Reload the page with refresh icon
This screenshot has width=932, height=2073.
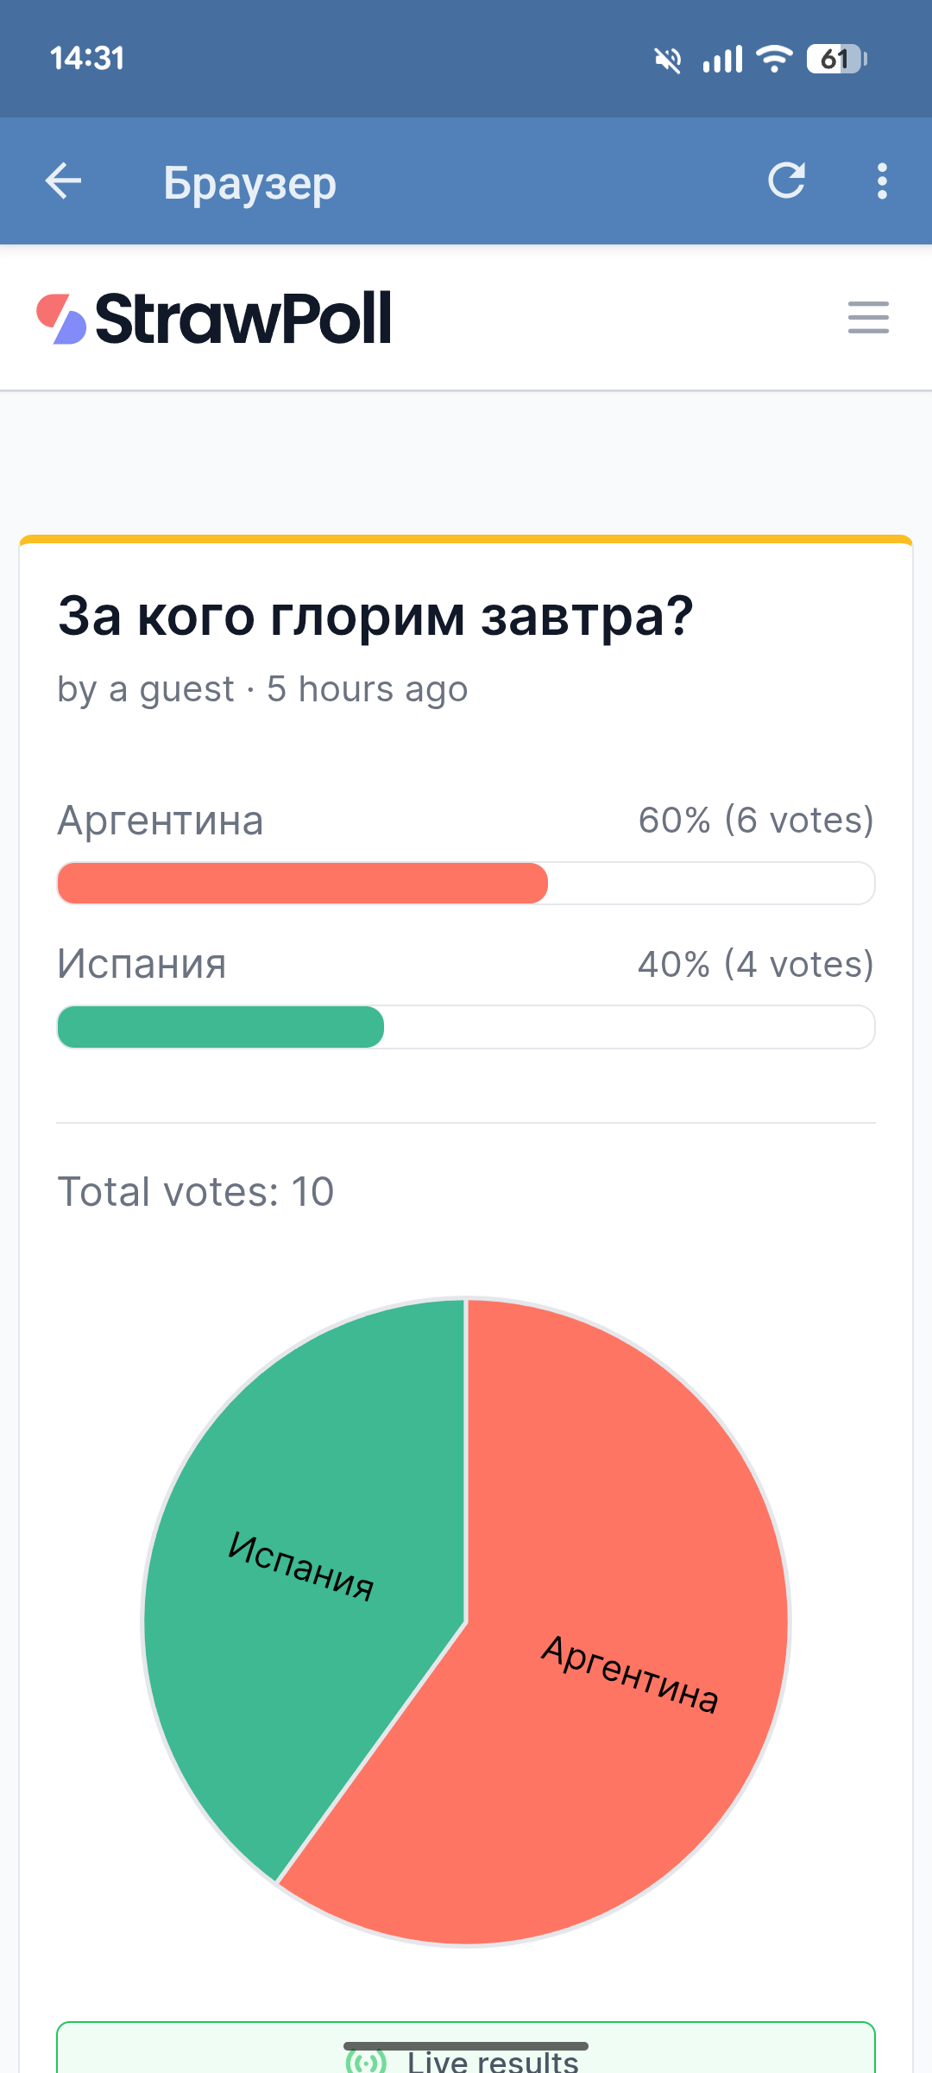pyautogui.click(x=786, y=181)
